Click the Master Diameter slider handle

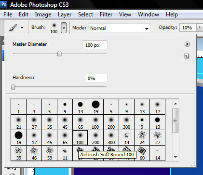click(59, 54)
